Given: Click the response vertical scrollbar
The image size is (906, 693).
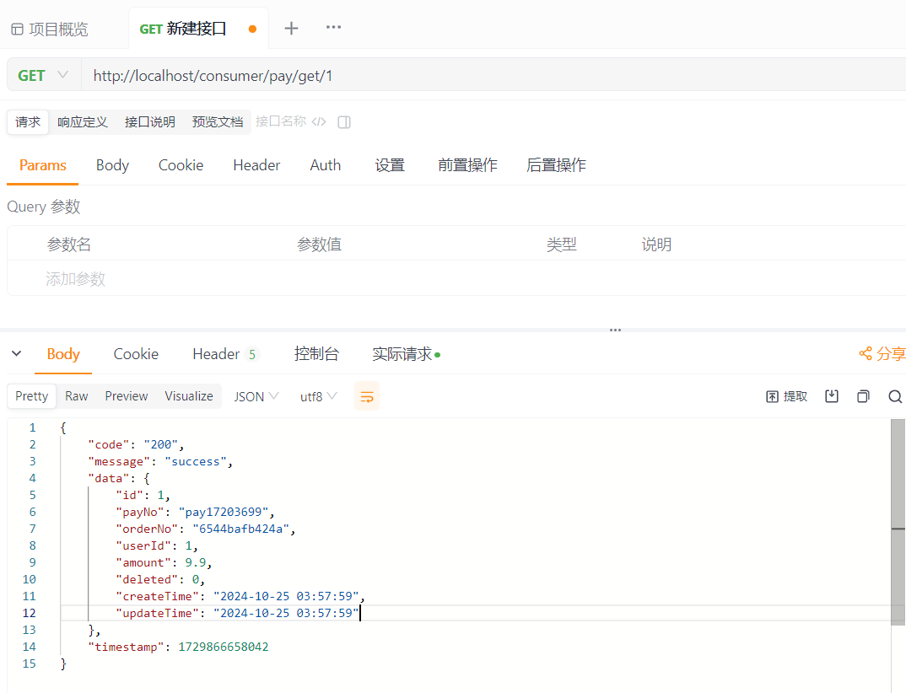Looking at the screenshot, I should click(x=898, y=522).
